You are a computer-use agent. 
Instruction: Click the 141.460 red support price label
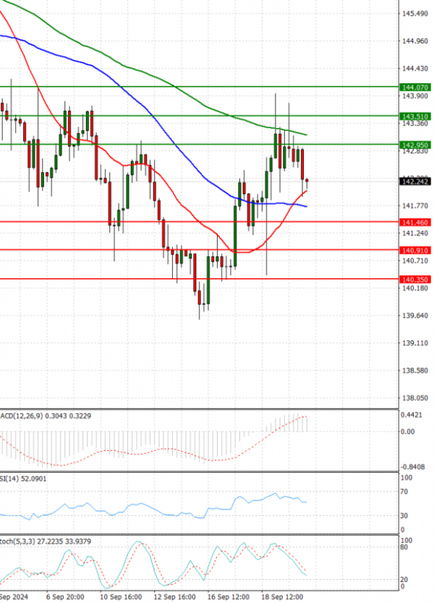[415, 222]
